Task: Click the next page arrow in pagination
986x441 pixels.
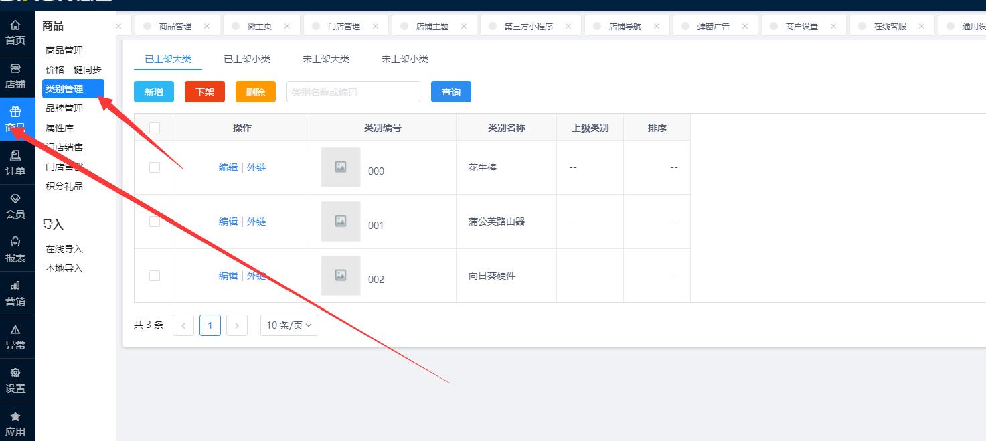Action: coord(236,325)
